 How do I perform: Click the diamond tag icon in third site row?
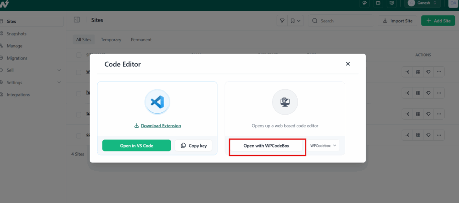pos(428,114)
